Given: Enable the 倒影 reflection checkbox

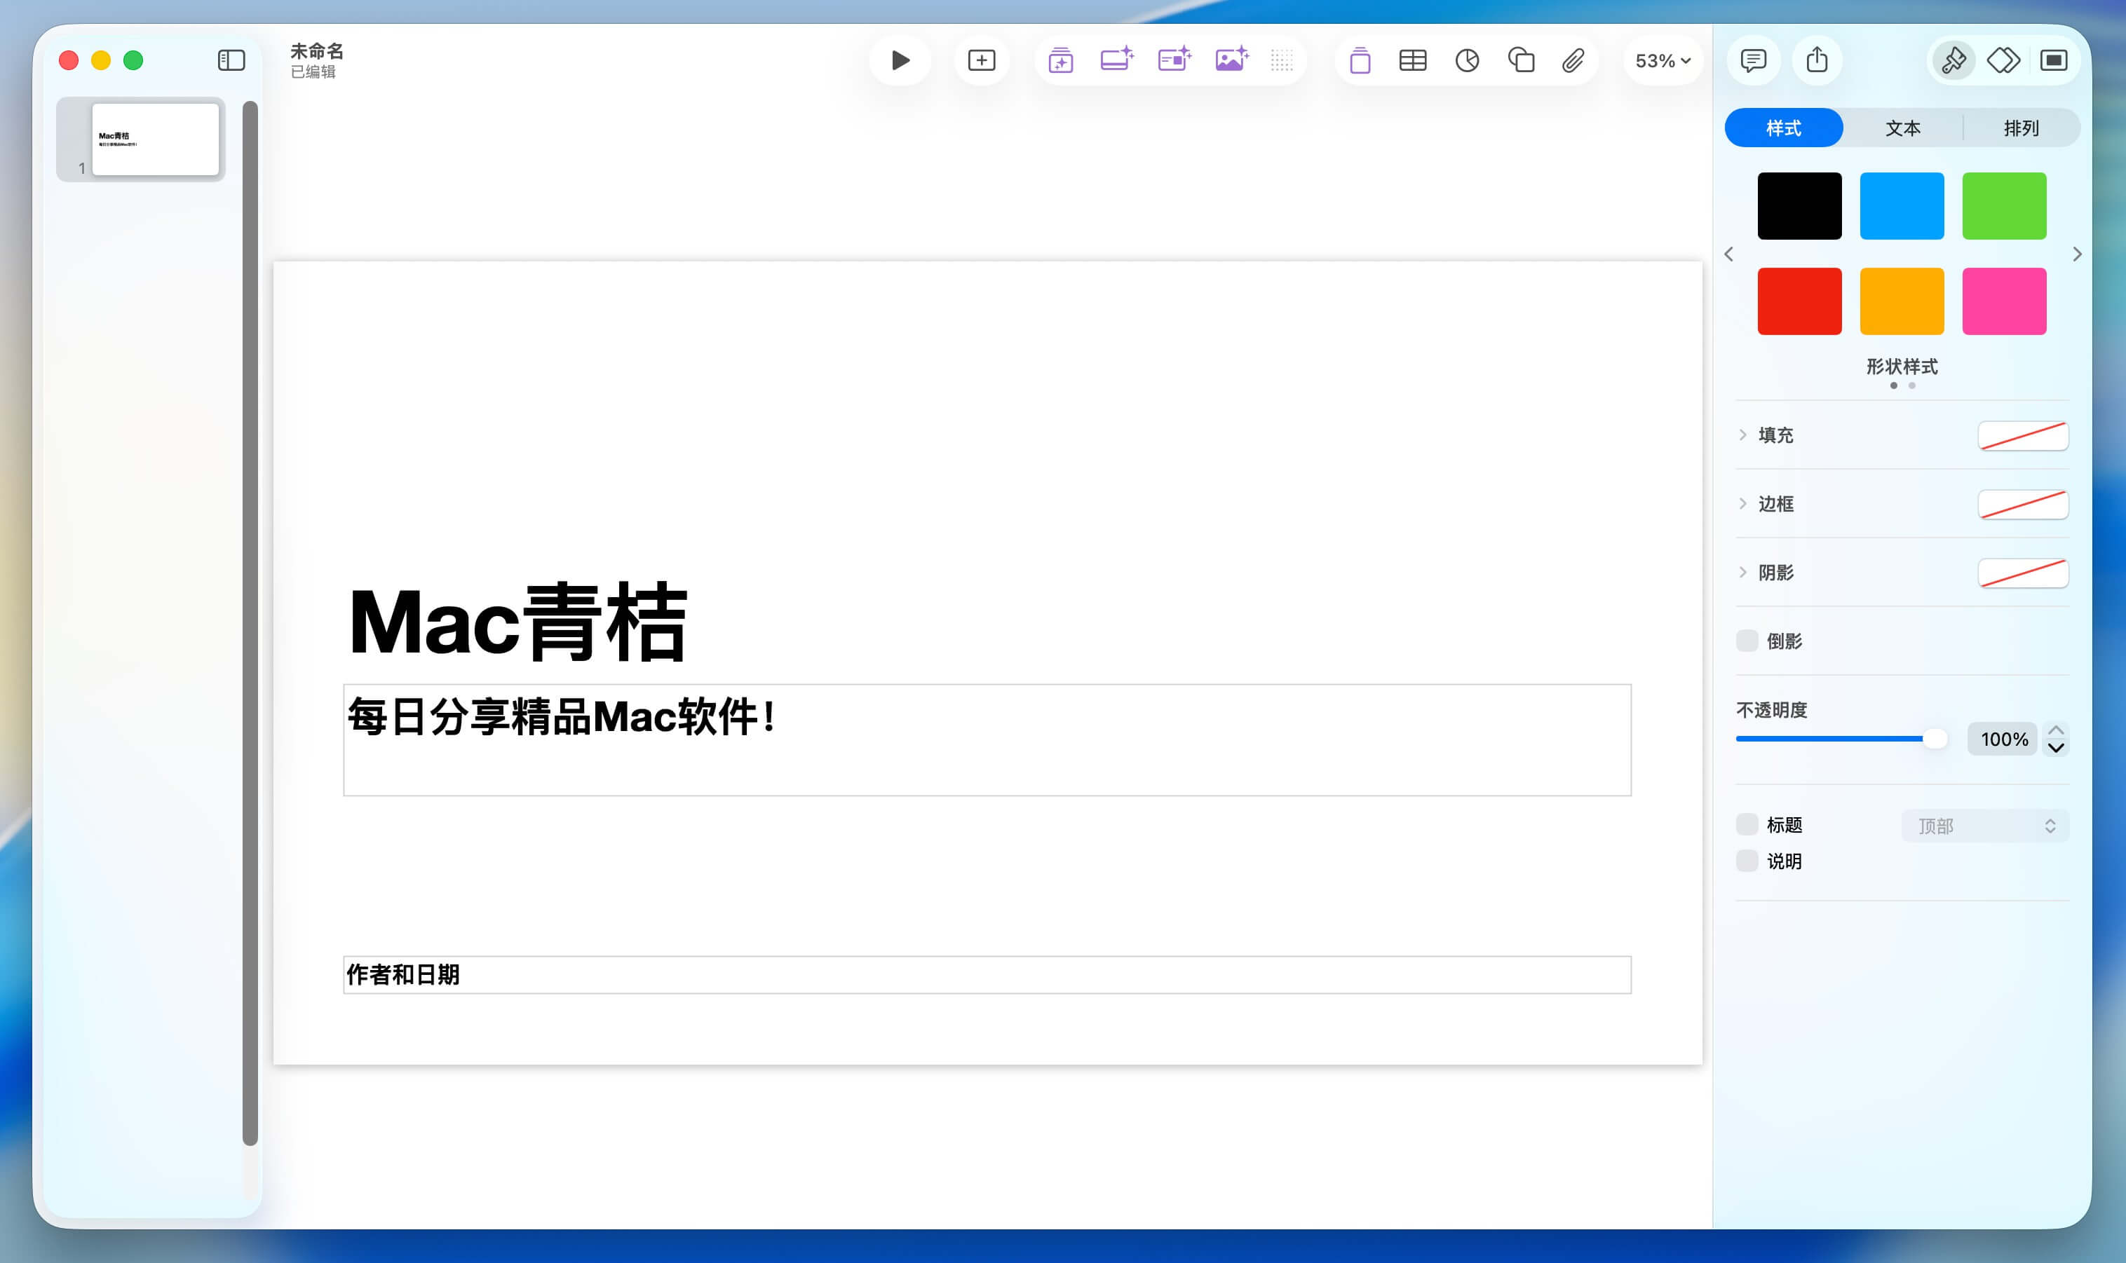Looking at the screenshot, I should pyautogui.click(x=1747, y=641).
